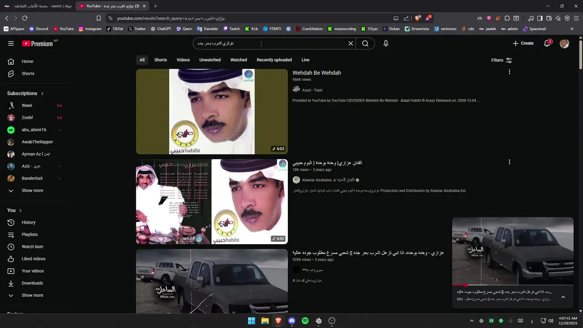Go back with the browser back arrow

[7, 18]
